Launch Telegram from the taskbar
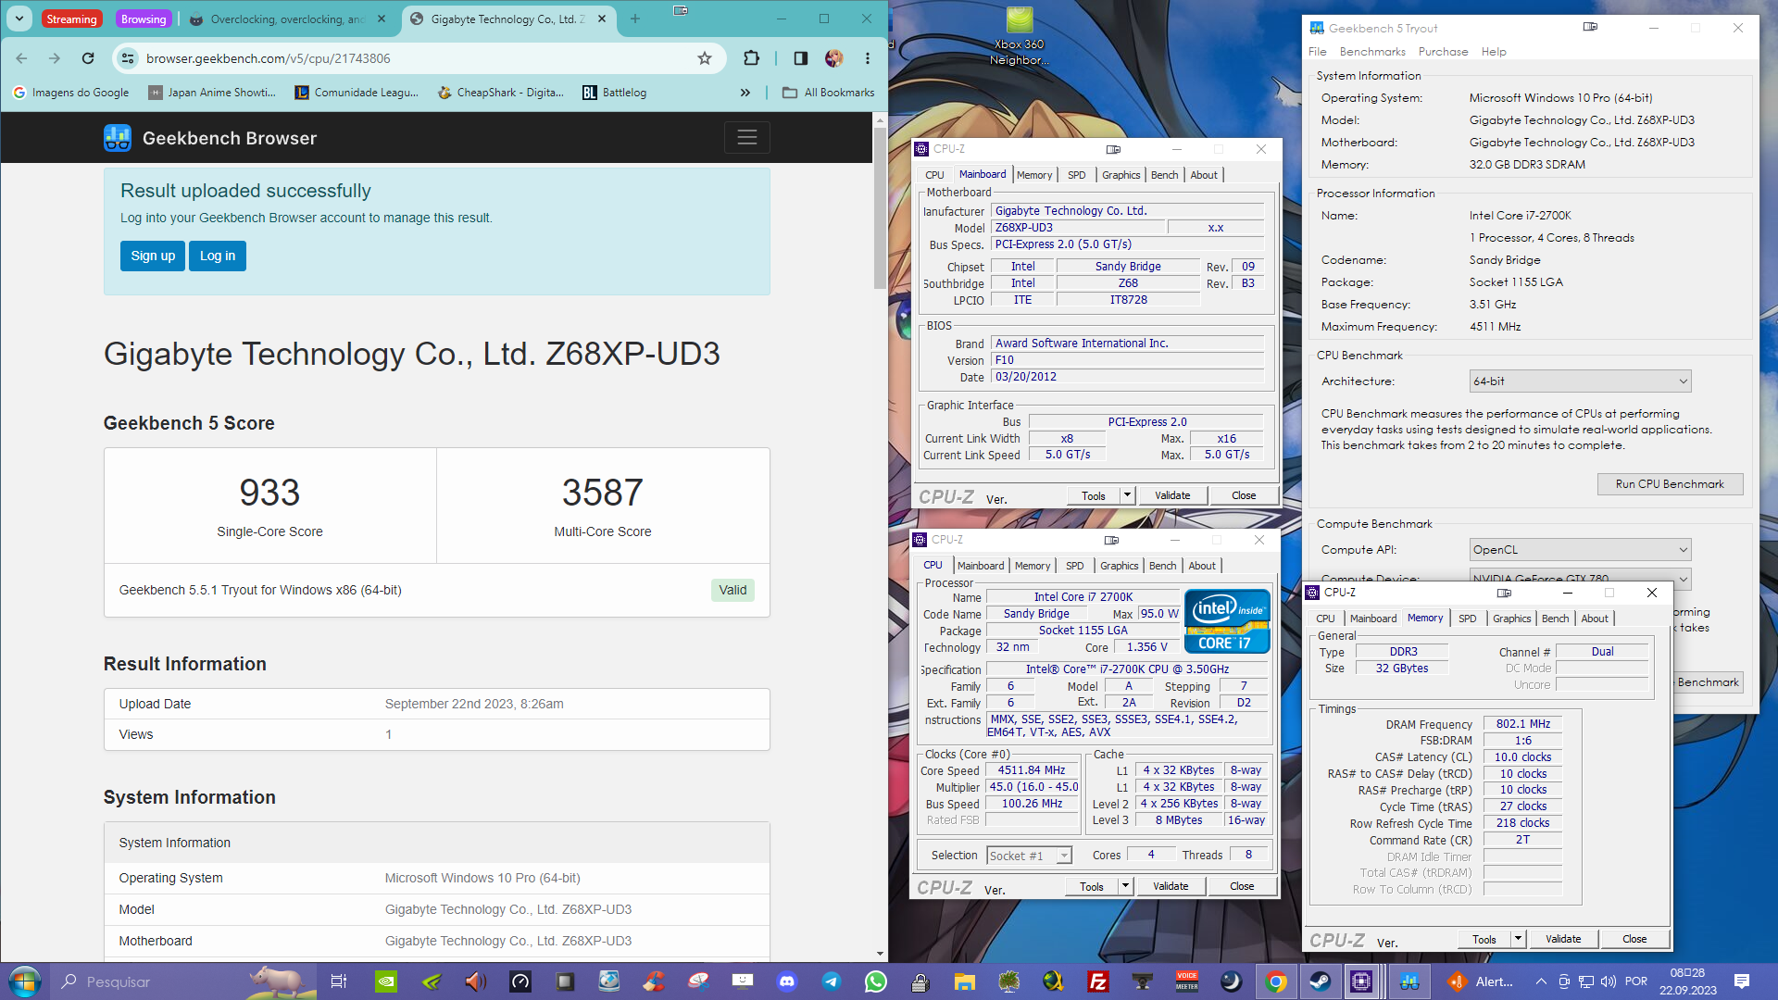1778x1000 pixels. tap(832, 981)
